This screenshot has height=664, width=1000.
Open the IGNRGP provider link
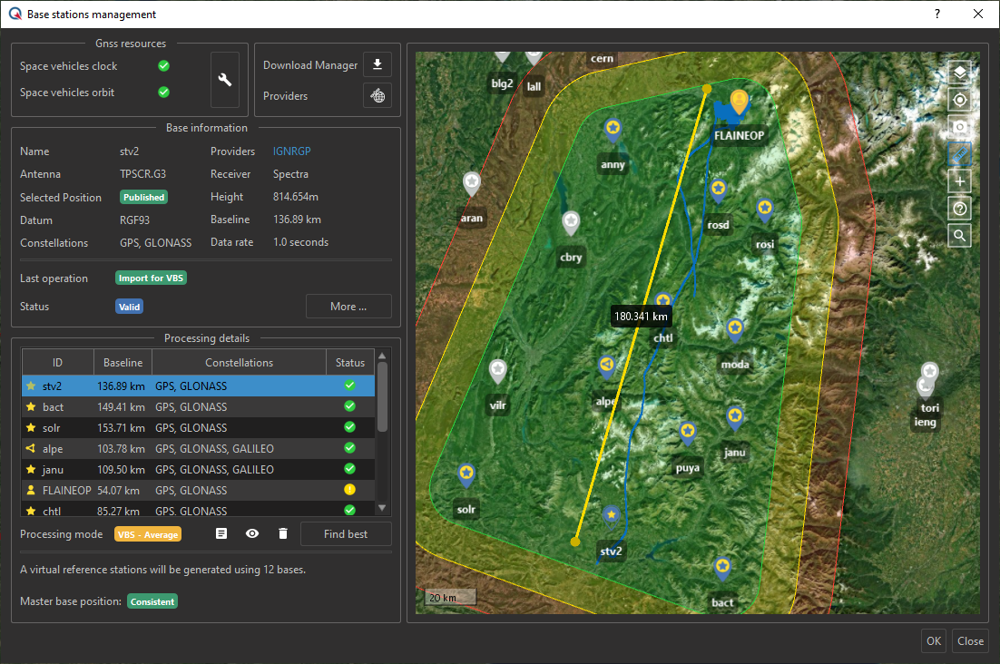click(291, 151)
